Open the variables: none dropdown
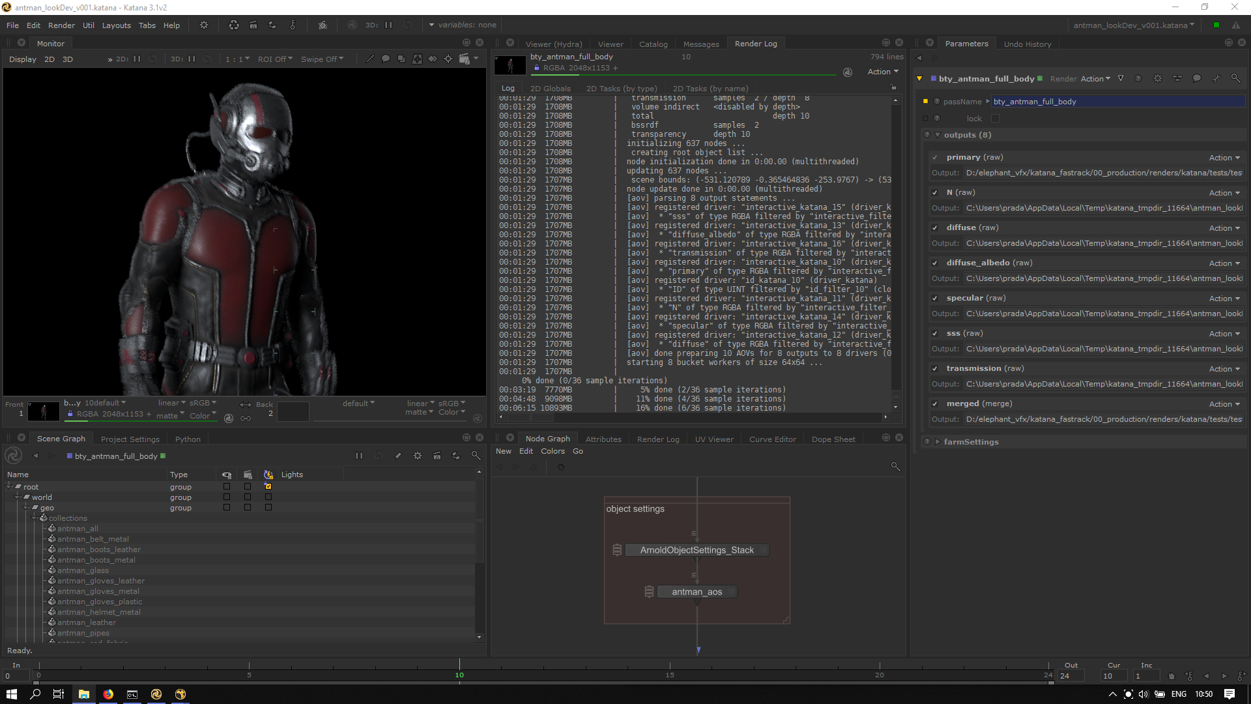Image resolution: width=1251 pixels, height=704 pixels. [x=463, y=25]
